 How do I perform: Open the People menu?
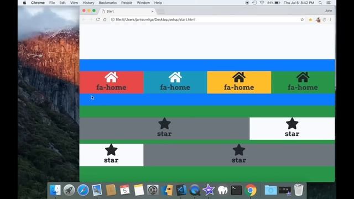pyautogui.click(x=127, y=3)
